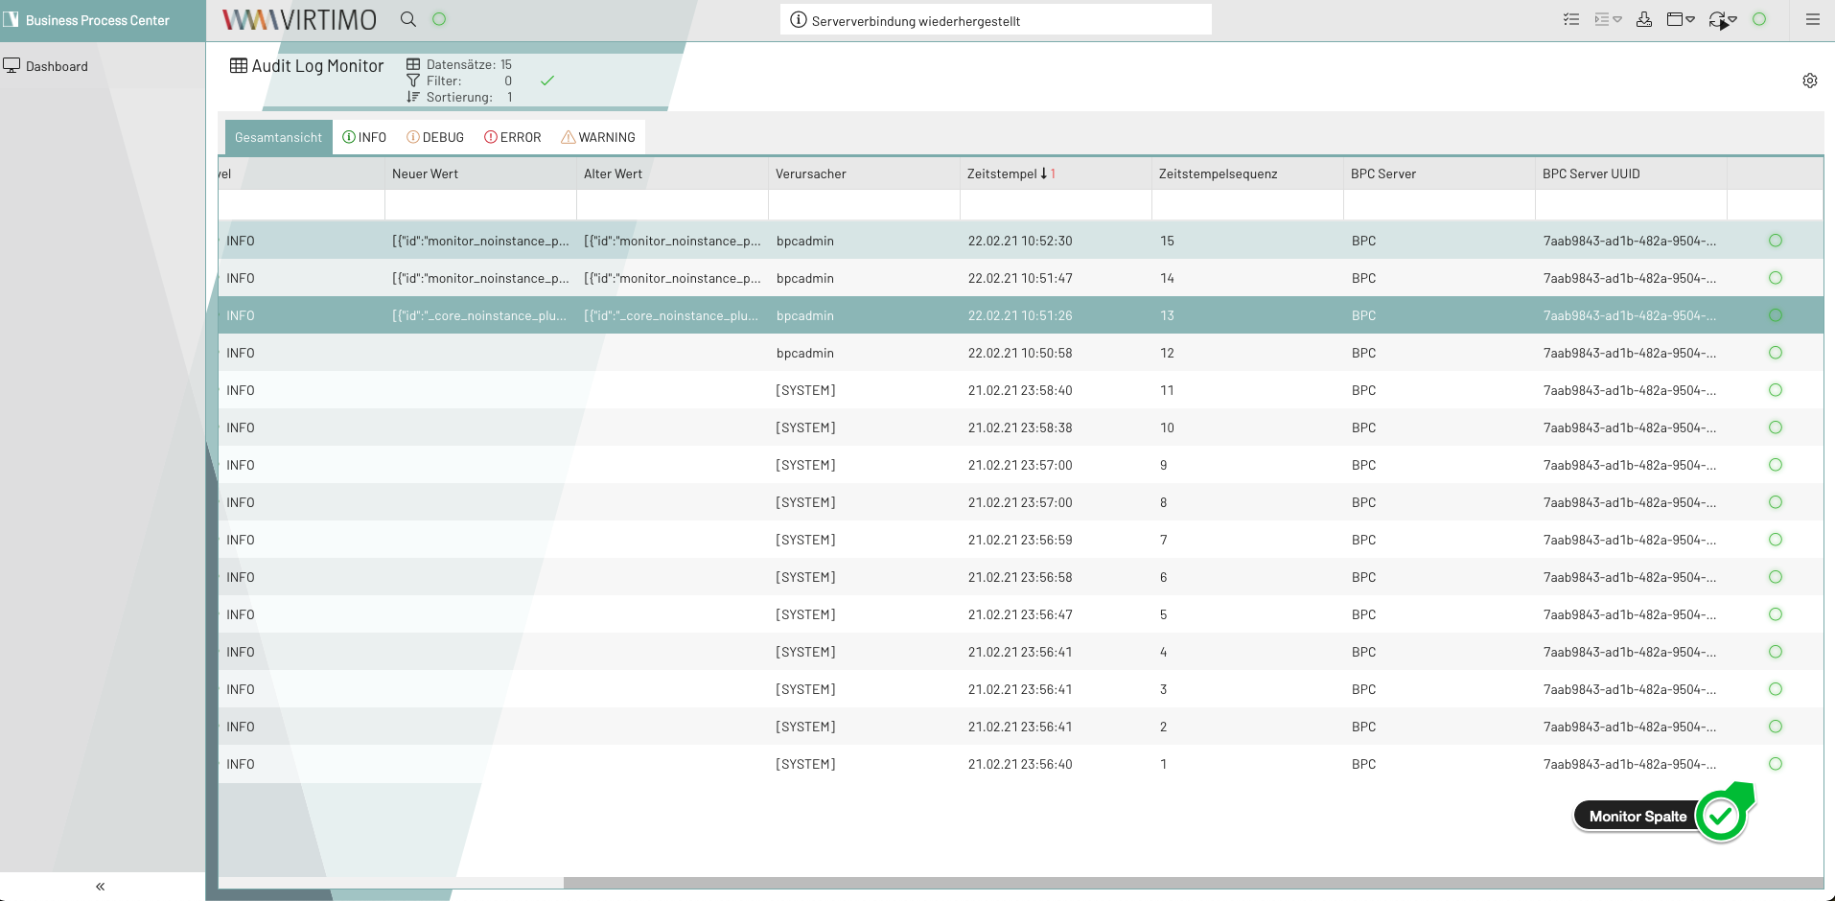Toggle the status indicator on the sequence 1 row
This screenshot has height=901, width=1835.
coord(1776,764)
